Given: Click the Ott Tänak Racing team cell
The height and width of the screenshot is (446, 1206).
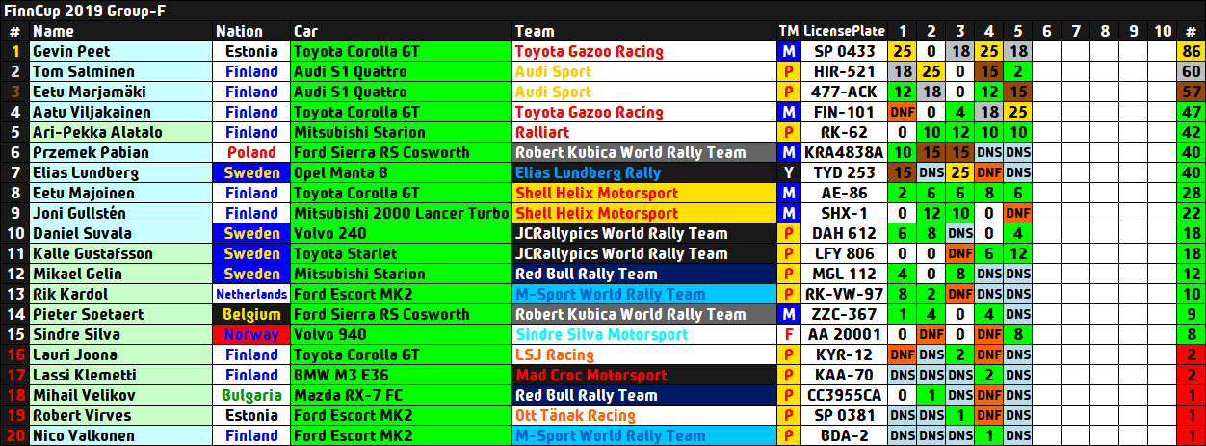Looking at the screenshot, I should 644,415.
